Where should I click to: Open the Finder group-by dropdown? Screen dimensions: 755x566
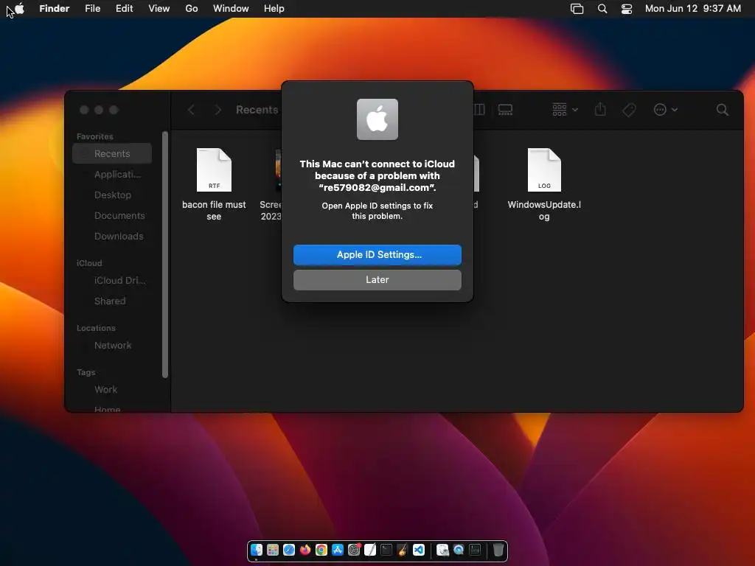[565, 110]
